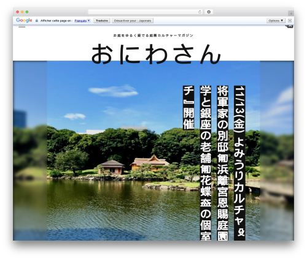Viewport: 307px width, 259px height.
Task: Click the lock icon in translate bar
Action: (x=37, y=21)
